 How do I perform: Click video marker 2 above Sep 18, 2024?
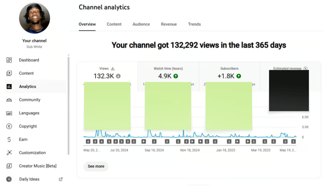(x=154, y=141)
